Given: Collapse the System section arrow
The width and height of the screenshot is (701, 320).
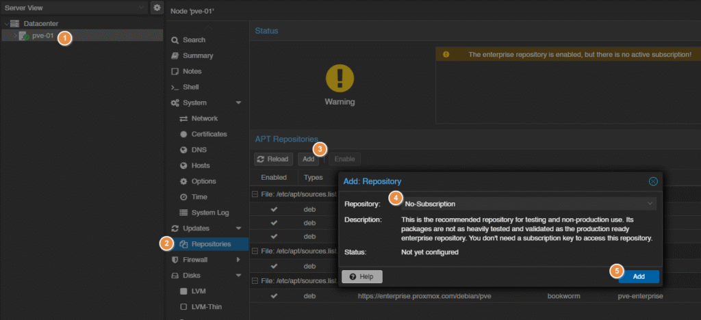Looking at the screenshot, I should (x=238, y=103).
